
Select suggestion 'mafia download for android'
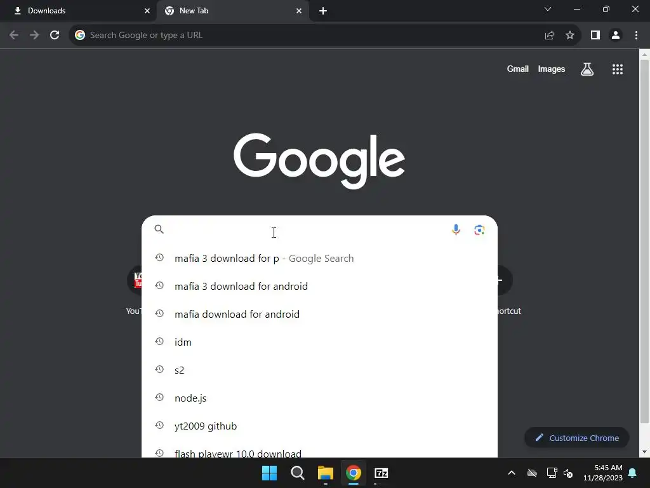coord(319,314)
